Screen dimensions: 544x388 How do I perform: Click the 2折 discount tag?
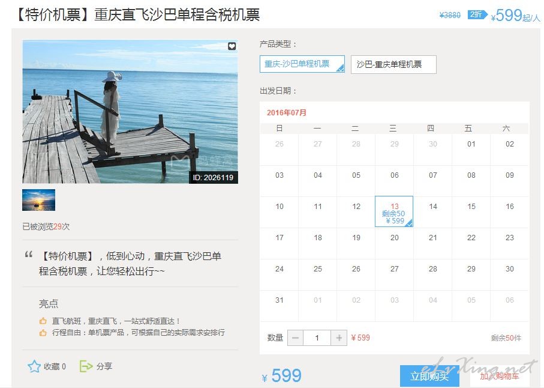click(x=477, y=14)
